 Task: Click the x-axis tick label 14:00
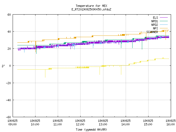tap(125, 124)
